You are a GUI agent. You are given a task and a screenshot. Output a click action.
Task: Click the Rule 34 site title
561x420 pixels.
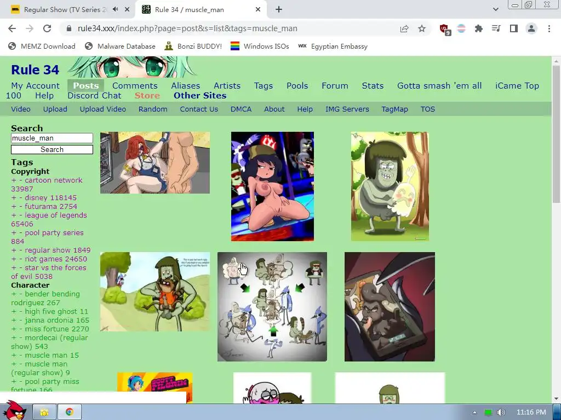pos(35,69)
